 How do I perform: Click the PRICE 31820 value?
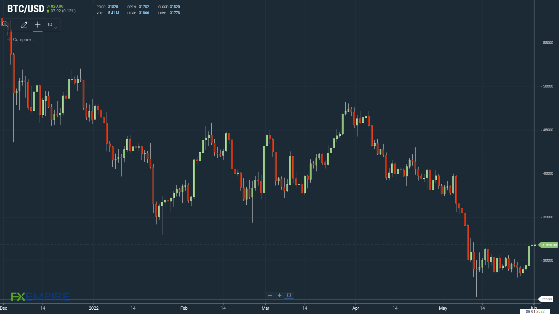click(x=113, y=7)
